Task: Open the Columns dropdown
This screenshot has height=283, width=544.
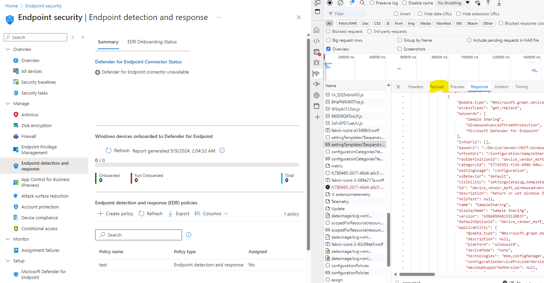Action: point(212,214)
